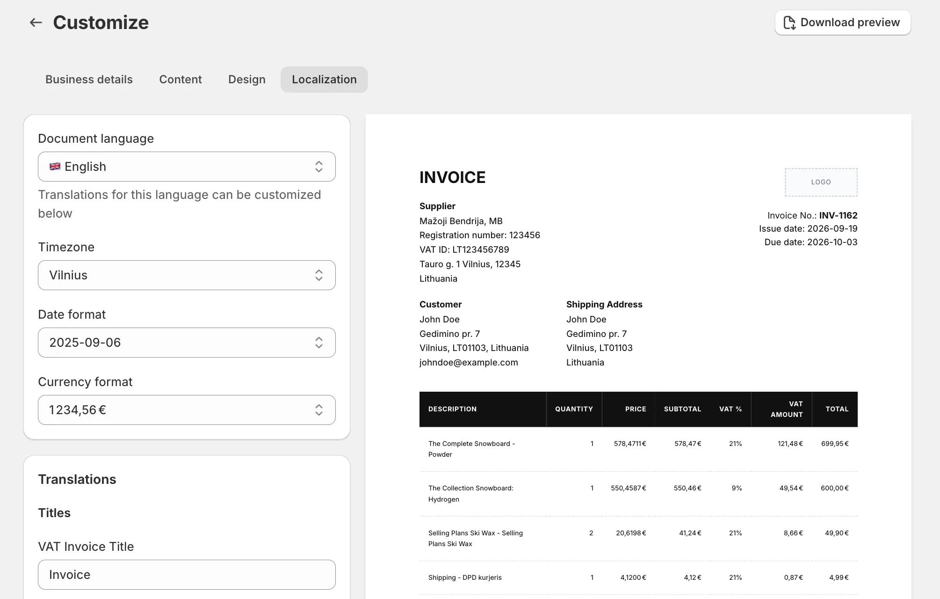Click the TOTAL column header
This screenshot has width=940, height=599.
pos(837,409)
